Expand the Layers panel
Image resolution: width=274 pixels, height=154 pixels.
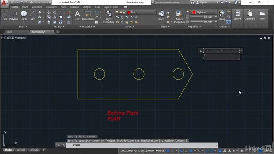click(x=129, y=27)
